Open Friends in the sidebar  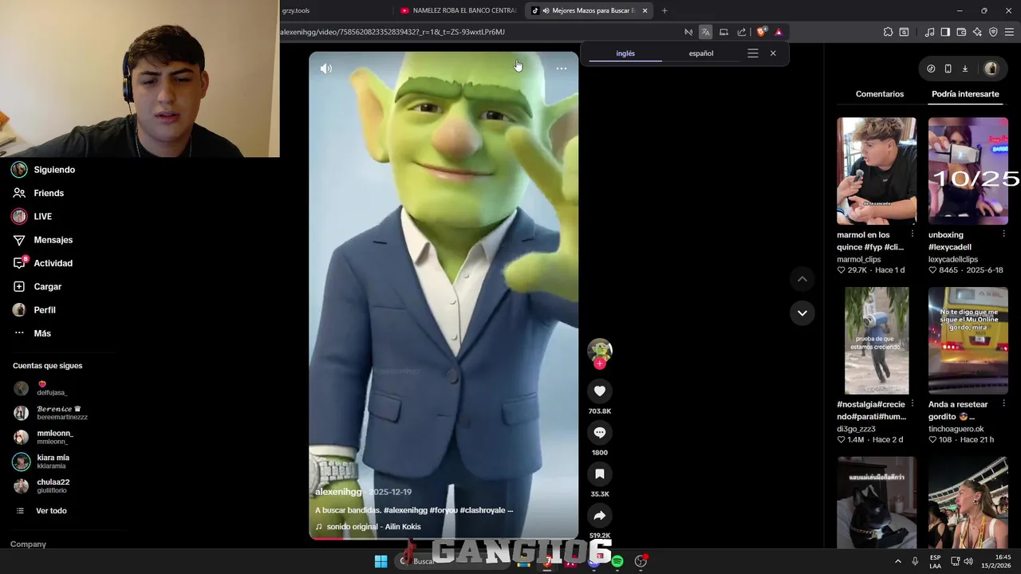tap(49, 193)
